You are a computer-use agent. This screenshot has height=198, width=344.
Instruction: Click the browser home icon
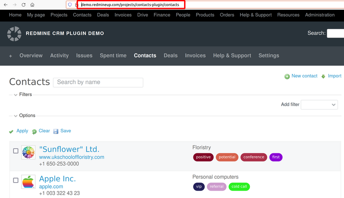(x=32, y=5)
